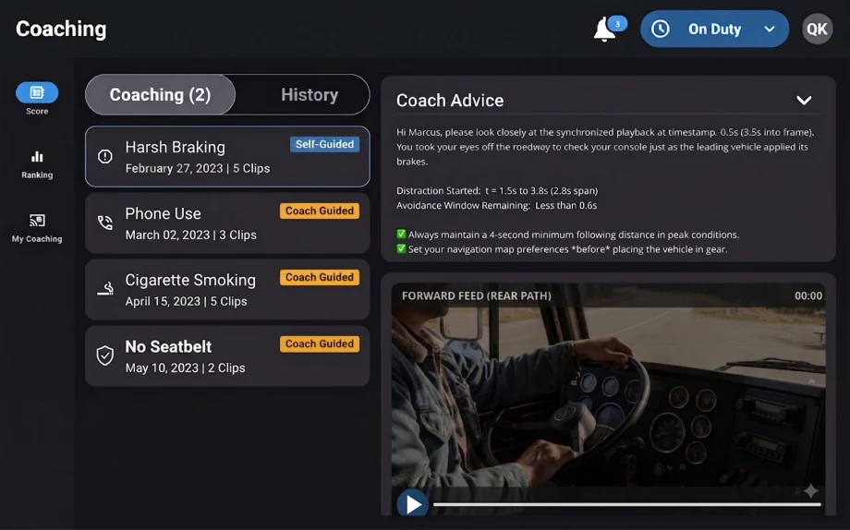Click the No Seatbelt shield icon
Screen dimensions: 850x530
(104, 355)
